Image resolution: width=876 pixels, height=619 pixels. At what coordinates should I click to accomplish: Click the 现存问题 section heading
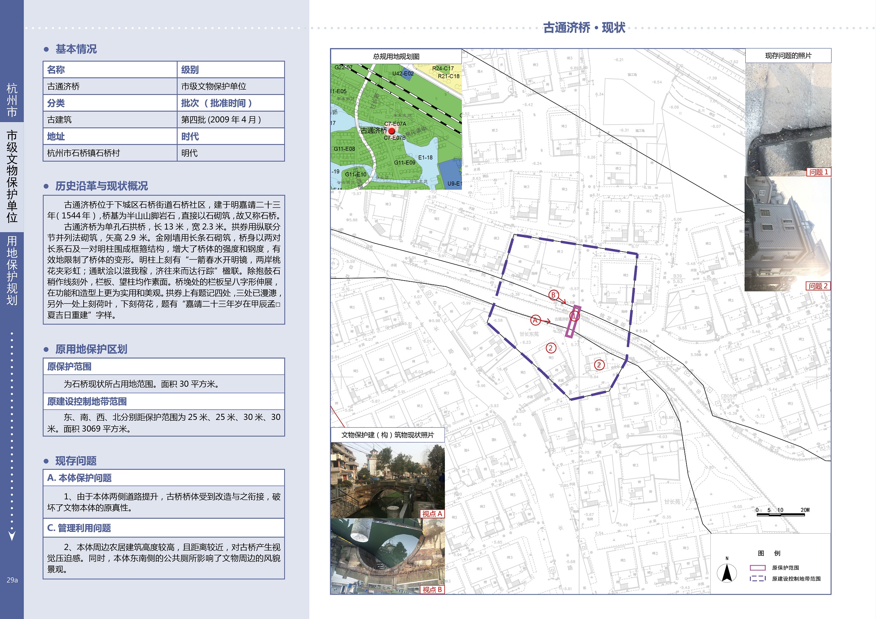click(x=76, y=461)
